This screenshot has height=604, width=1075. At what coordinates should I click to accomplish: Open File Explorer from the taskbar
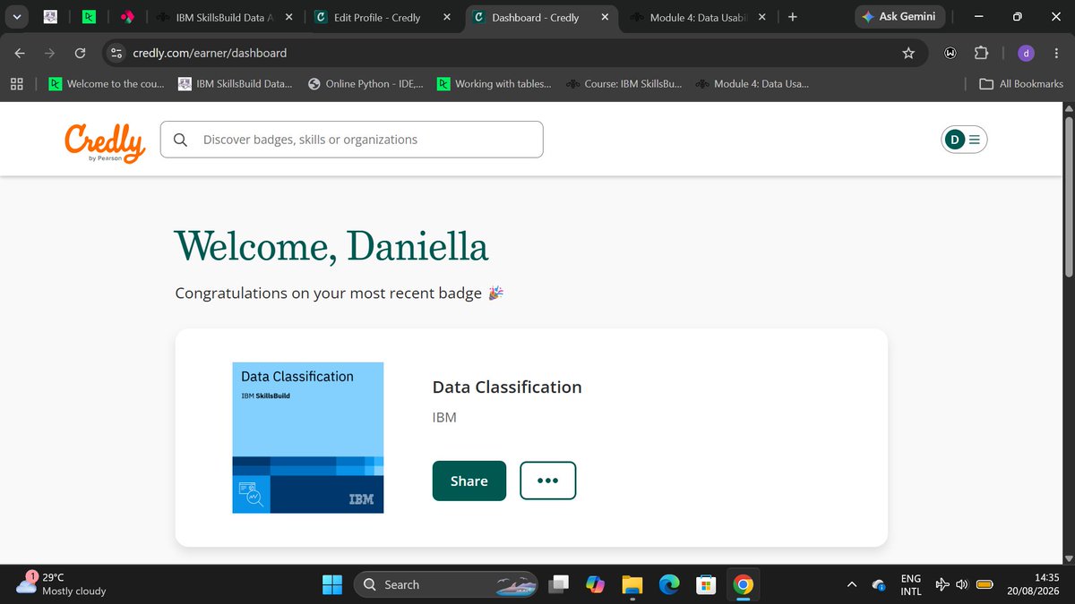(x=632, y=584)
